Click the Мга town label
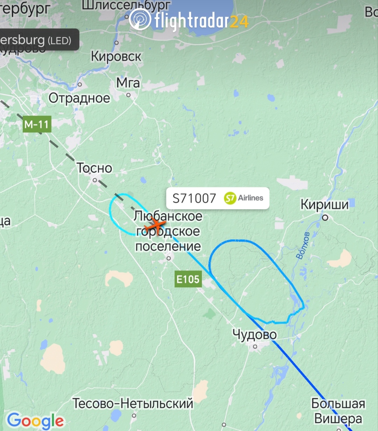The image size is (378, 431). pos(128,83)
